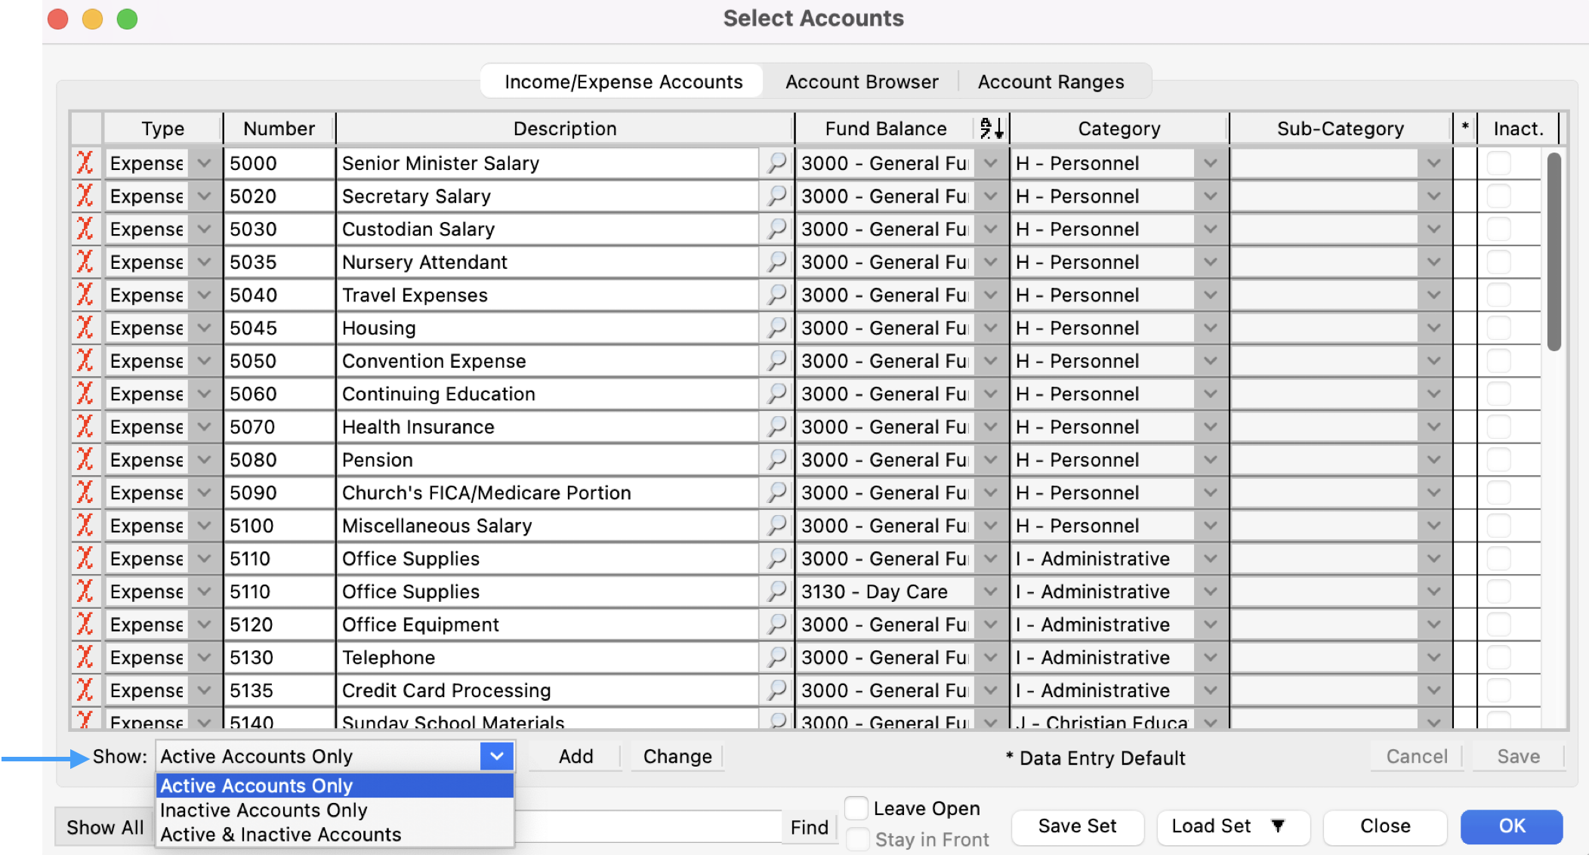Viewport: 1589px width, 855px height.
Task: Expand Type dropdown for account 5040
Action: [x=204, y=295]
